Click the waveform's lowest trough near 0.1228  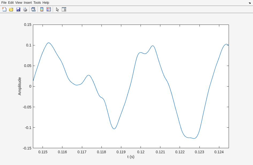point(194,138)
